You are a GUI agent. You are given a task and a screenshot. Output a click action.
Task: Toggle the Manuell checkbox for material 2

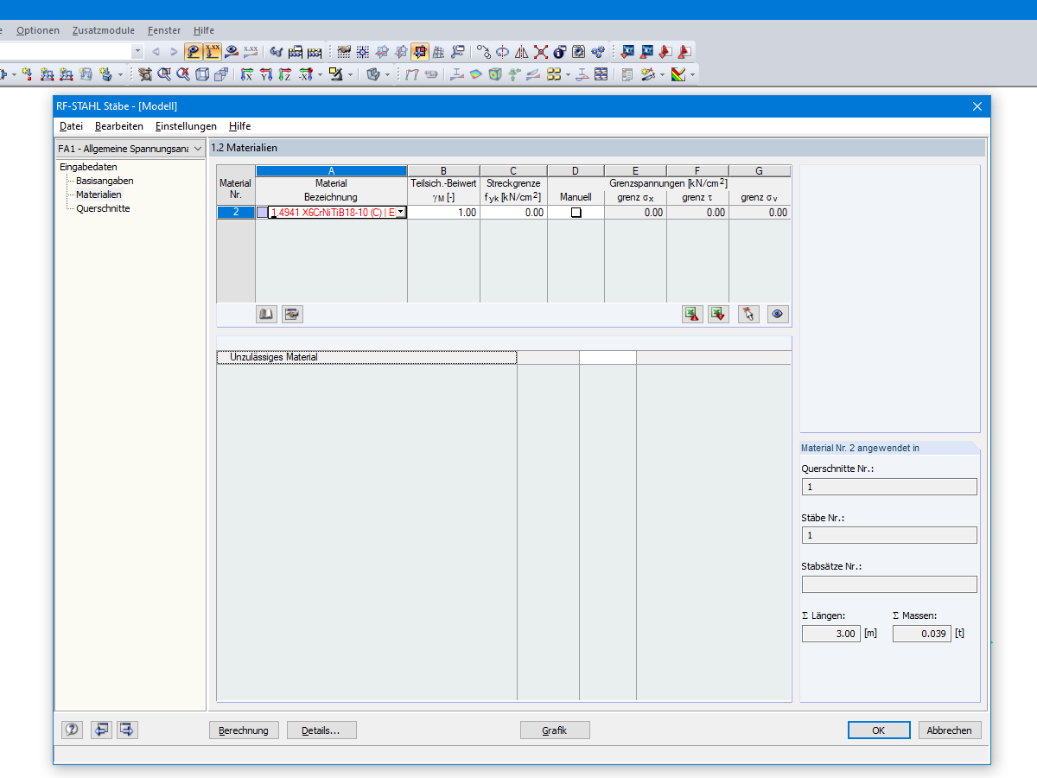point(576,213)
